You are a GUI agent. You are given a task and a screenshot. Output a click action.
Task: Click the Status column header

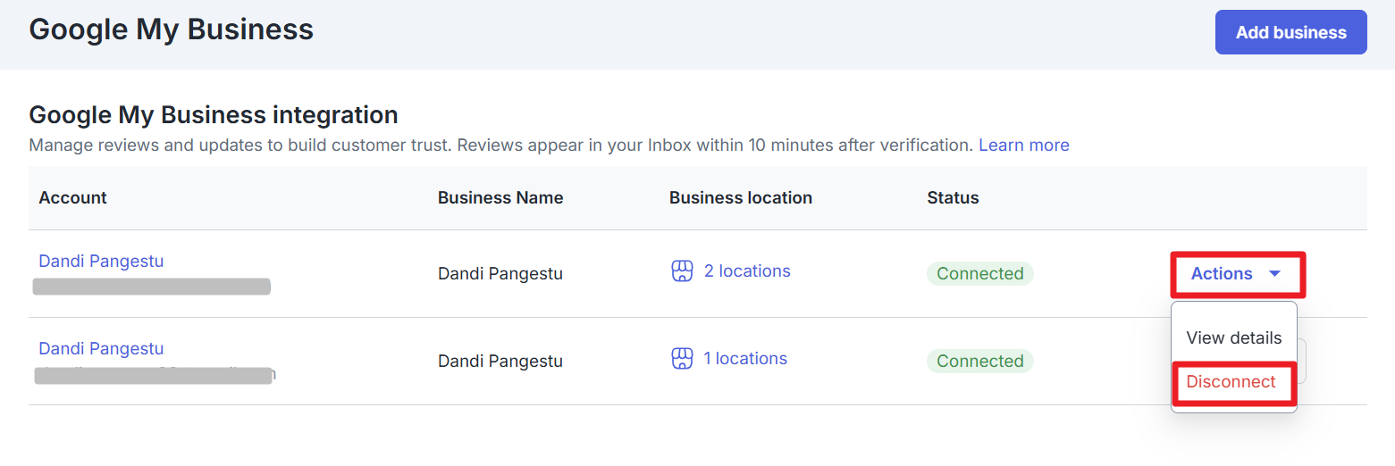click(x=953, y=198)
